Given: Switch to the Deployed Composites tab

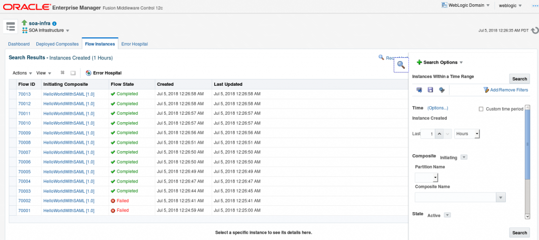Looking at the screenshot, I should pos(57,44).
